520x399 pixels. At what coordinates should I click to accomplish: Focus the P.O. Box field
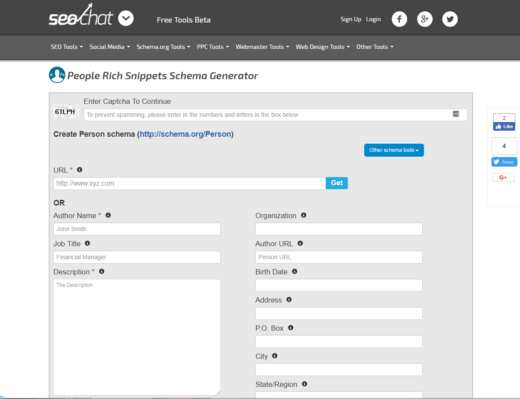point(339,341)
